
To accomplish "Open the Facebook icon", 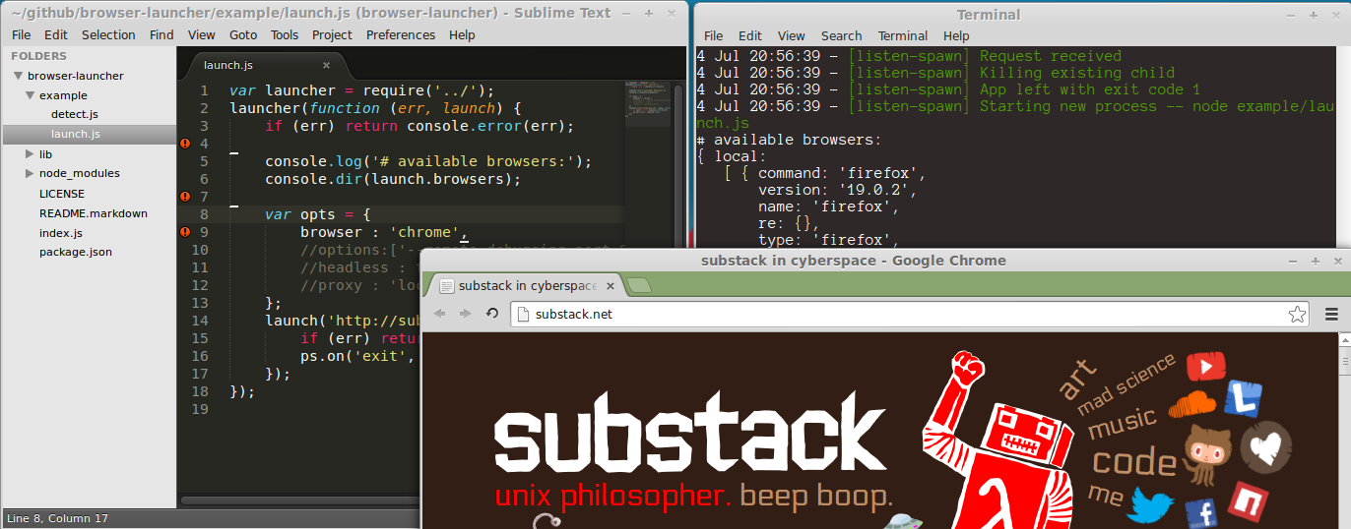I will pos(1201,514).
